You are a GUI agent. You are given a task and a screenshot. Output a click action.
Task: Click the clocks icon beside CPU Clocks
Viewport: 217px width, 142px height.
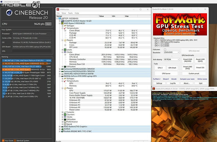65,52
